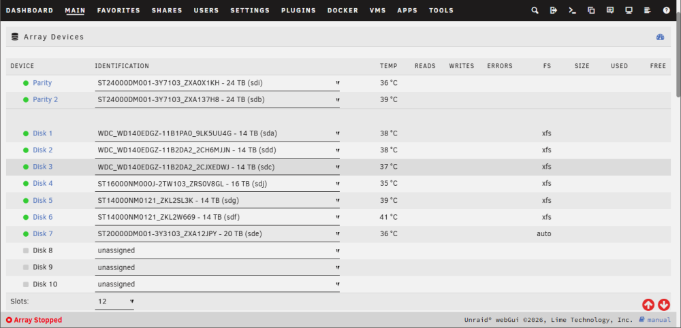Click the grey status square for Disk 10

pyautogui.click(x=26, y=284)
